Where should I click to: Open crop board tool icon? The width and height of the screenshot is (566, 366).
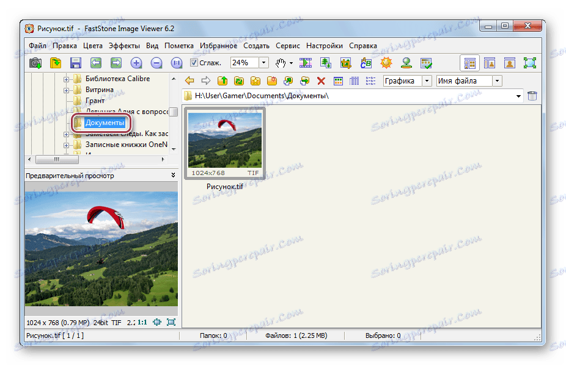click(346, 63)
